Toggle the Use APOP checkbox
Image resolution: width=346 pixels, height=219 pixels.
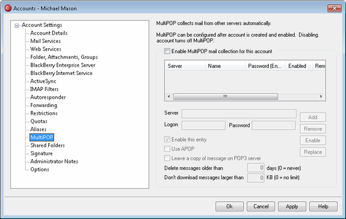(x=167, y=149)
